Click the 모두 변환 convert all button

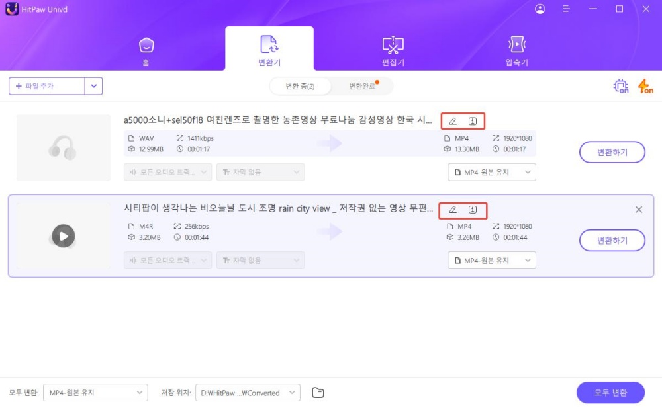tap(610, 393)
